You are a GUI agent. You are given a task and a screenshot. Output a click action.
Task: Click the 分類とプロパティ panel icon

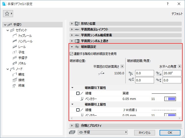77,125
